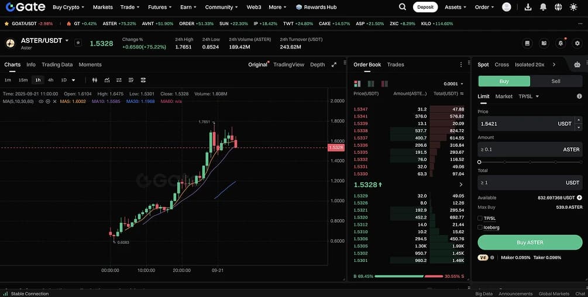Open the trading bot robot icon
This screenshot has height=297, width=588.
[x=577, y=64]
